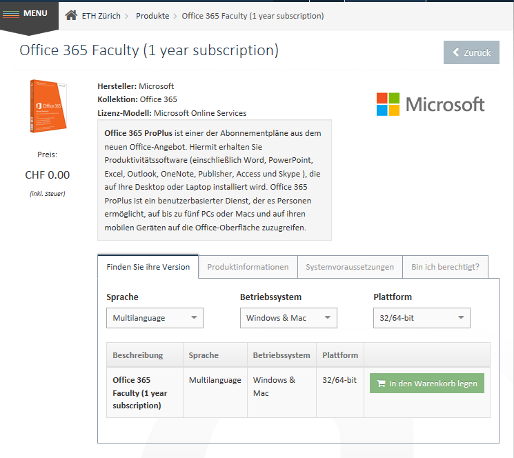Open the Plattform 32/64-bit dropdown
This screenshot has height=458, width=514.
[x=422, y=318]
